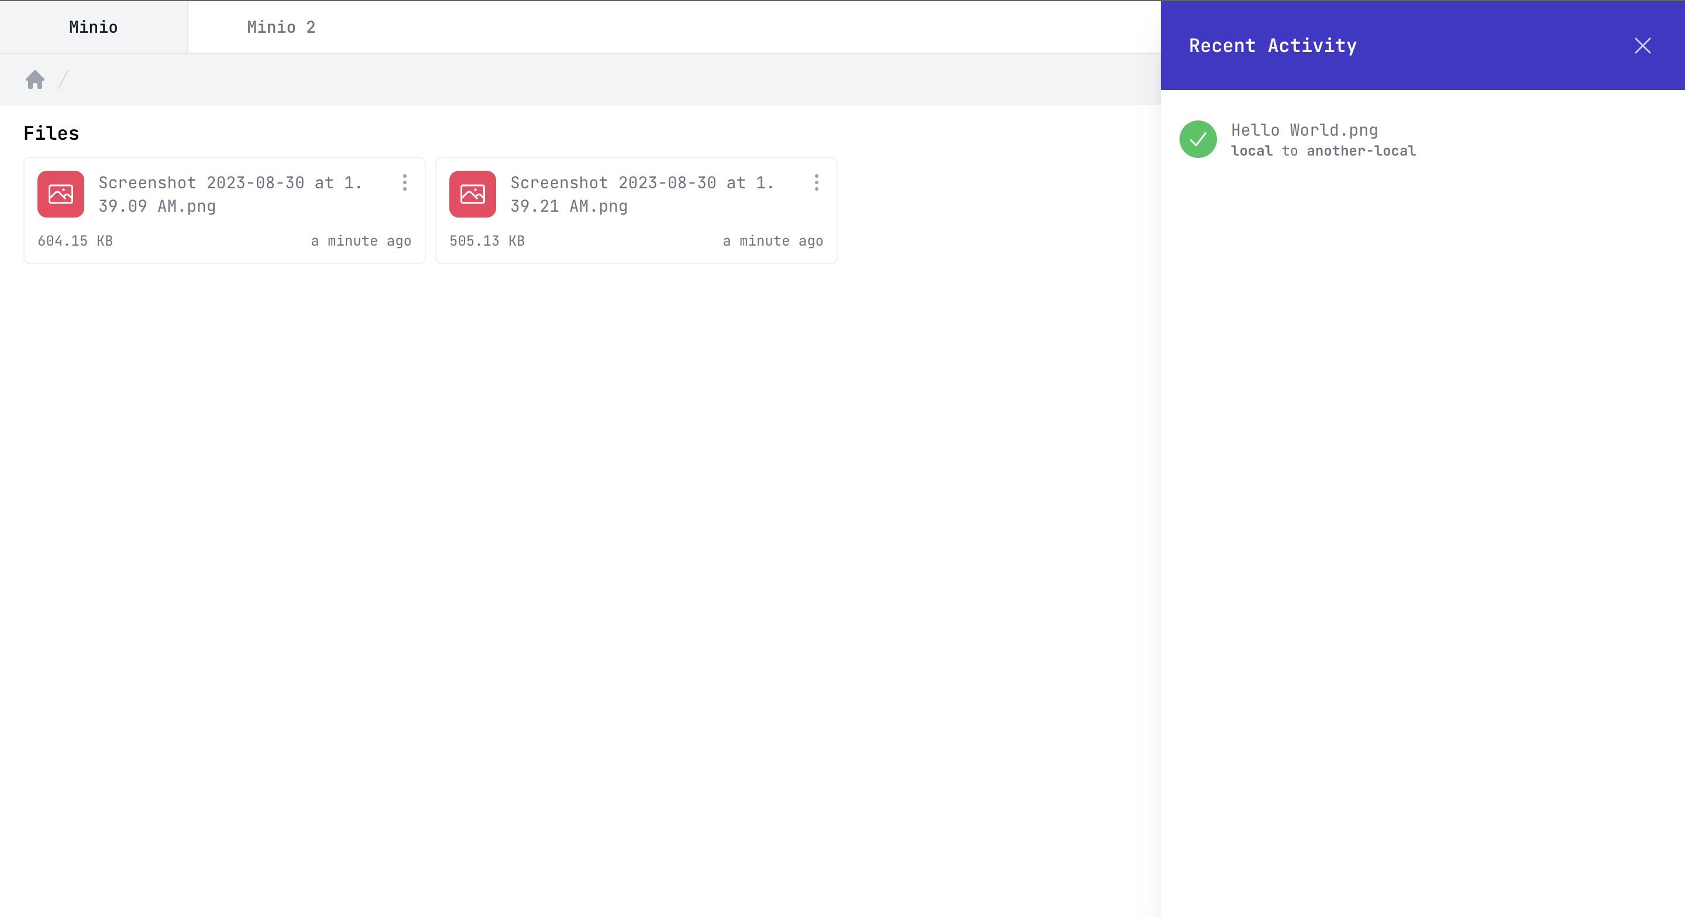Screen dimensions: 1685x917
Task: Click 'a minute ago' on first file card
Action: pos(360,241)
